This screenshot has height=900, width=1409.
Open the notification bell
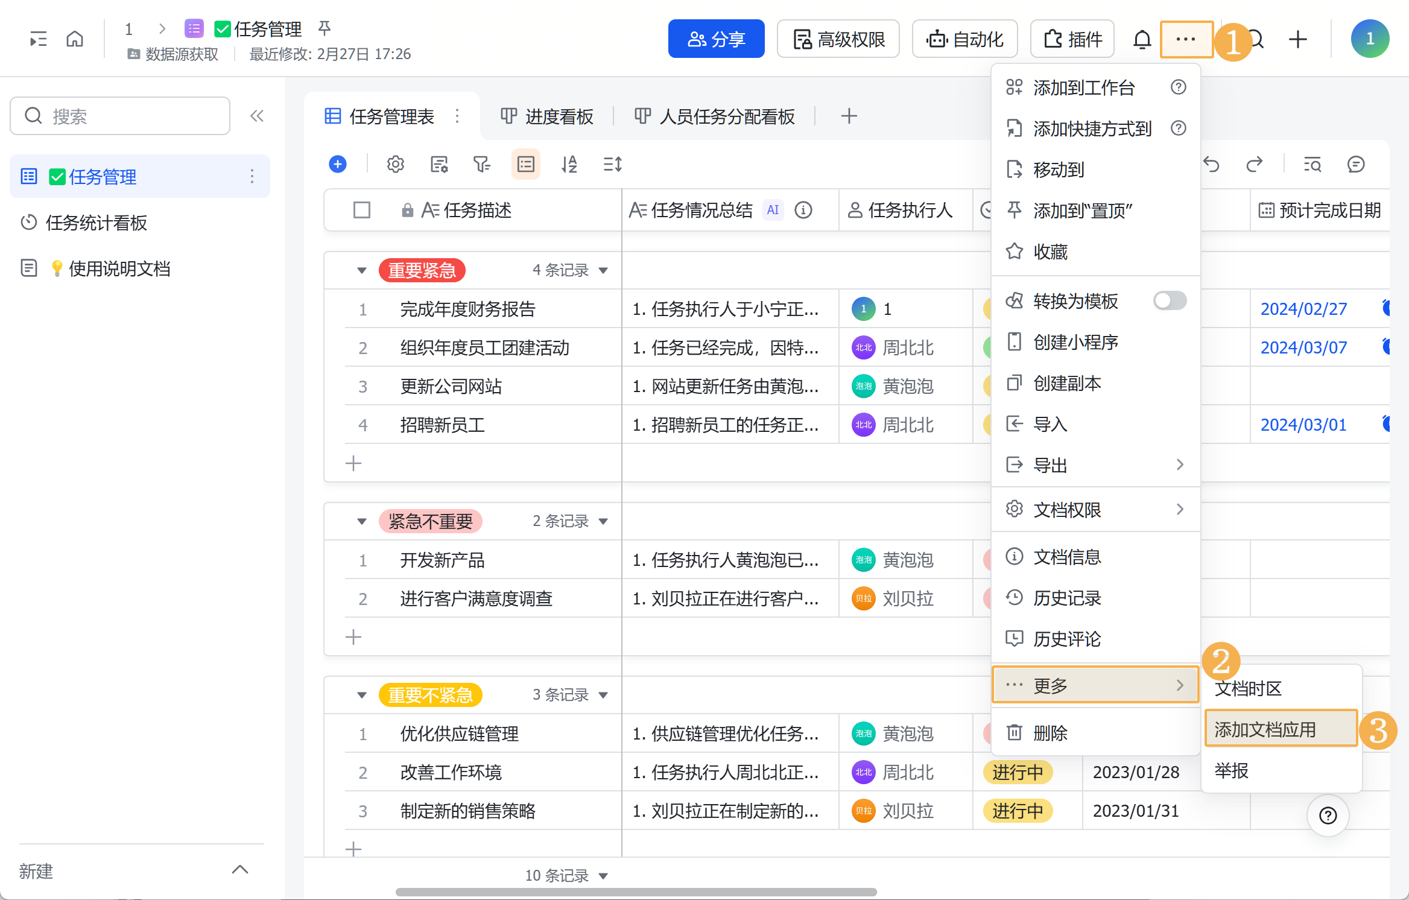coord(1142,39)
